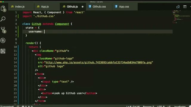Place cursor on 'state' on line 5
The height and width of the screenshot is (107, 191).
[29, 28]
